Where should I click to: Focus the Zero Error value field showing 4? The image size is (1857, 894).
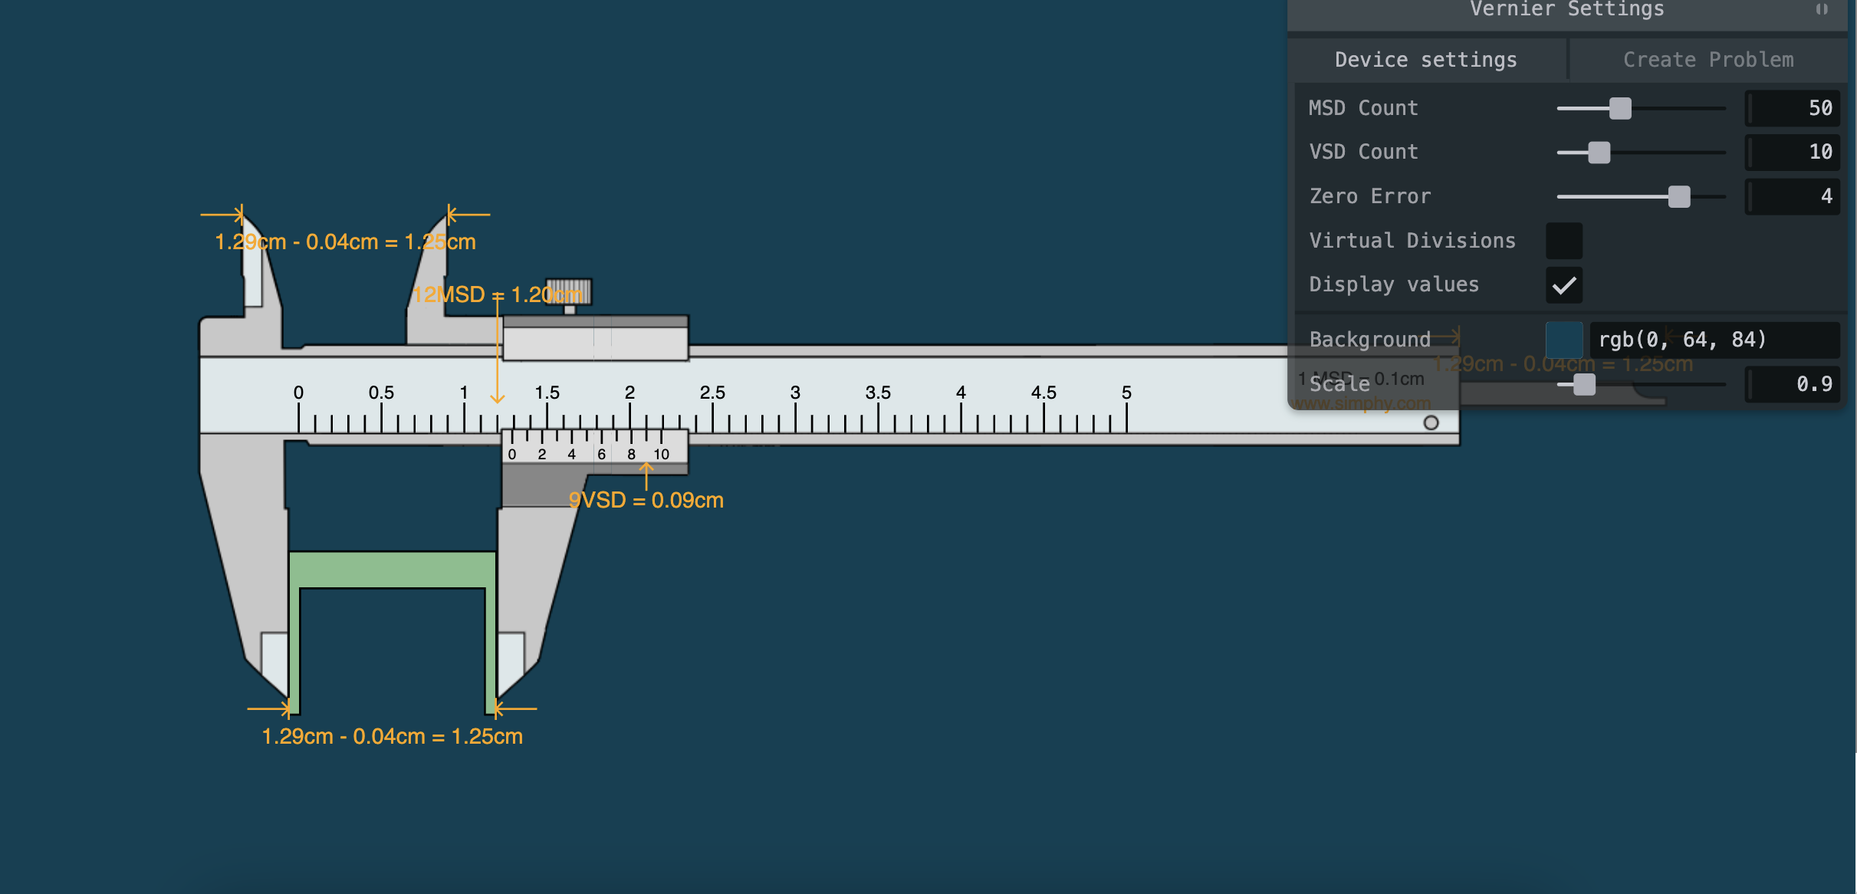(1793, 196)
